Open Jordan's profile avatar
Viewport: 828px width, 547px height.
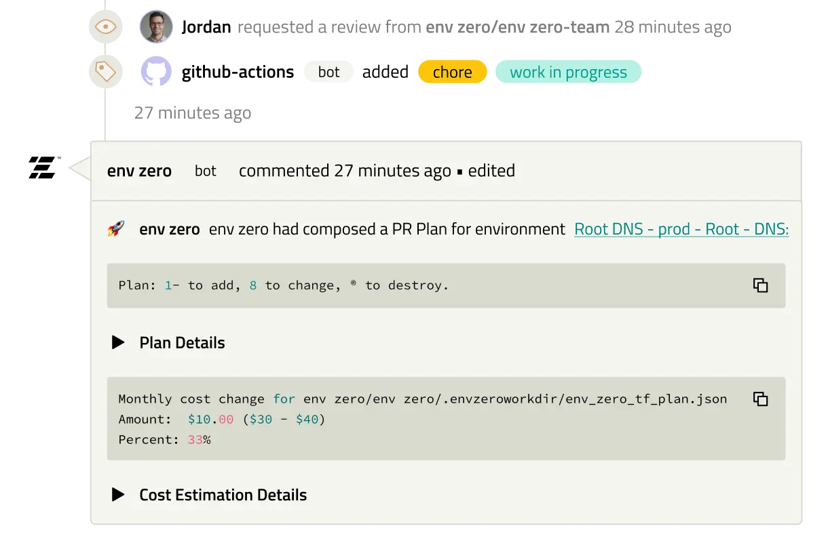coord(156,27)
